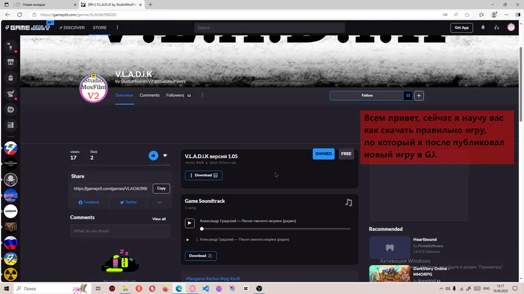Click the StudioMosFilm V2 avatar

94,88
